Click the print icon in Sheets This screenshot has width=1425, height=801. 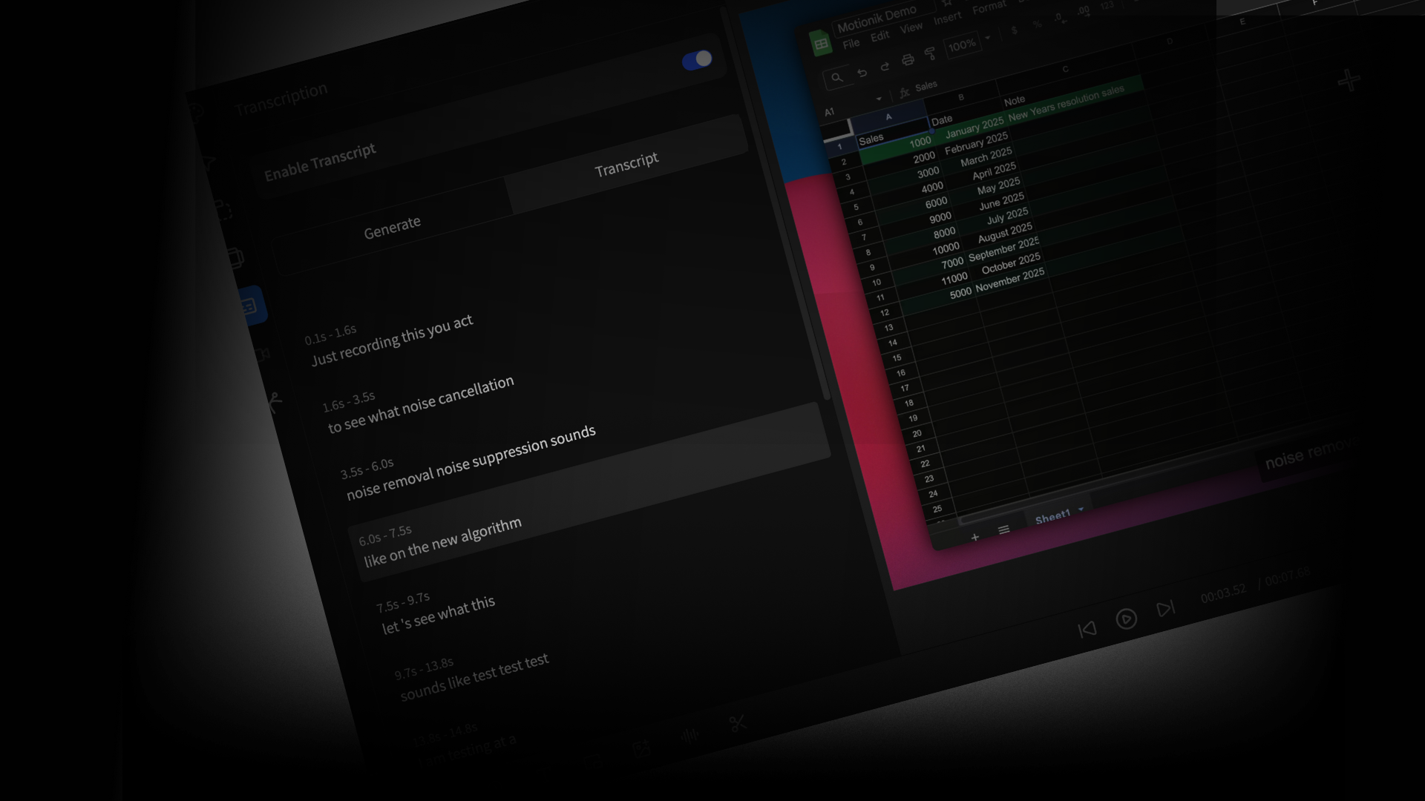907,60
